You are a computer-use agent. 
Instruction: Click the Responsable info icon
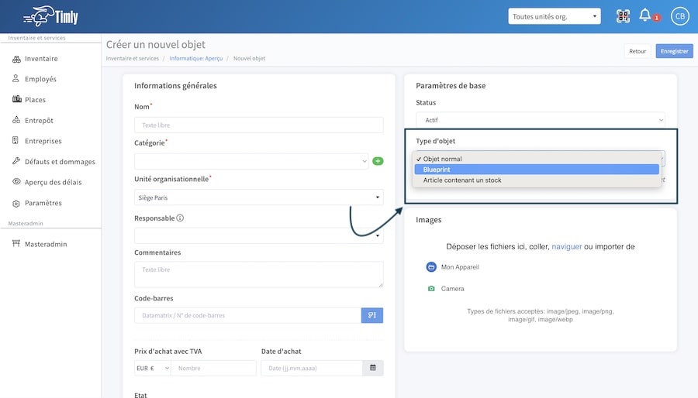(x=180, y=218)
